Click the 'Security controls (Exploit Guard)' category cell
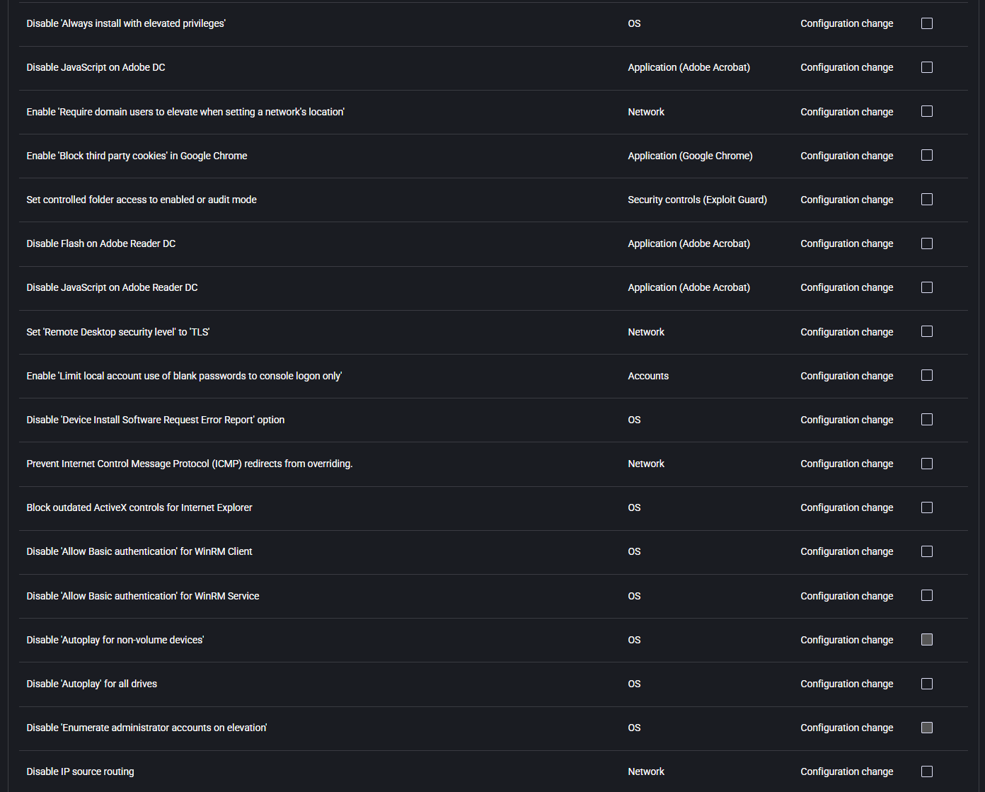The height and width of the screenshot is (792, 985). pos(697,200)
